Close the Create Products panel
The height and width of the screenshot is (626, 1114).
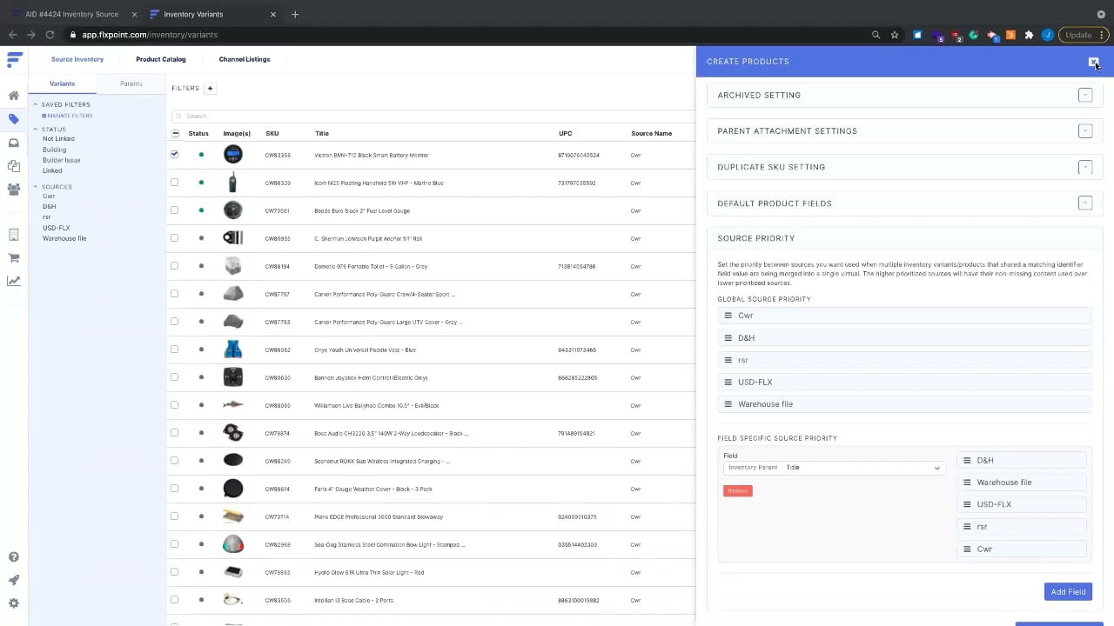(1093, 62)
